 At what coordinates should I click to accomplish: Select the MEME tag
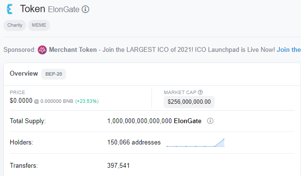point(39,25)
